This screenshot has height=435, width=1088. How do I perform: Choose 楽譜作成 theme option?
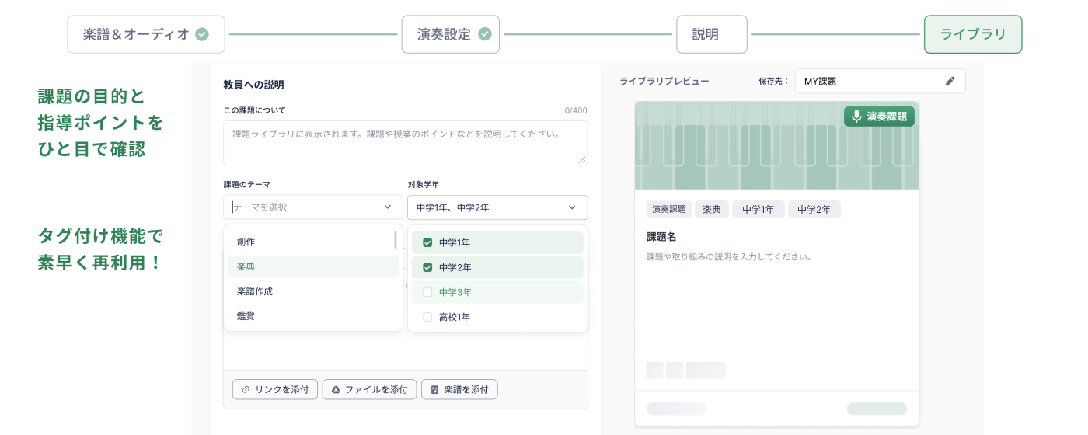point(312,292)
